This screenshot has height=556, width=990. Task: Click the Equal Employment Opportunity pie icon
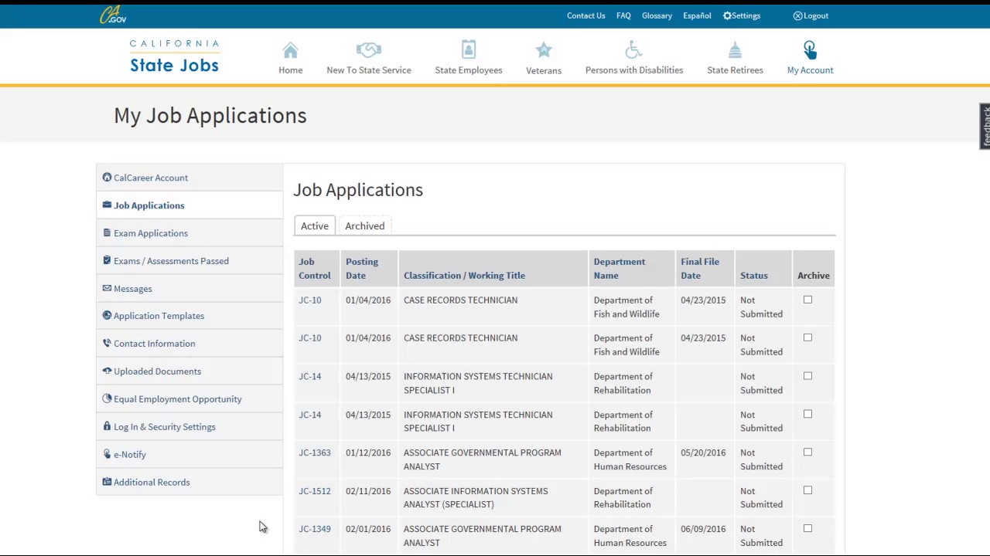click(x=107, y=398)
